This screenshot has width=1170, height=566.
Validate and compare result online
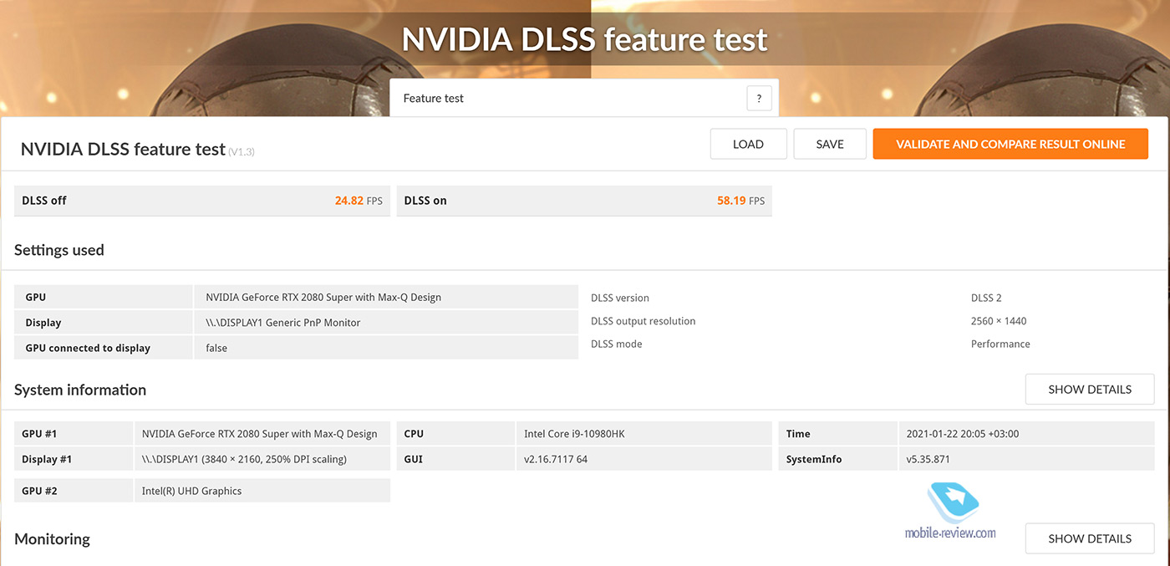click(x=1010, y=144)
